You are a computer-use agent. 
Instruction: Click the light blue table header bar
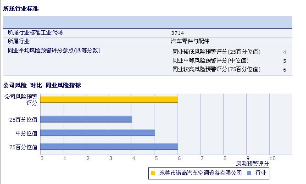coord(147,22)
